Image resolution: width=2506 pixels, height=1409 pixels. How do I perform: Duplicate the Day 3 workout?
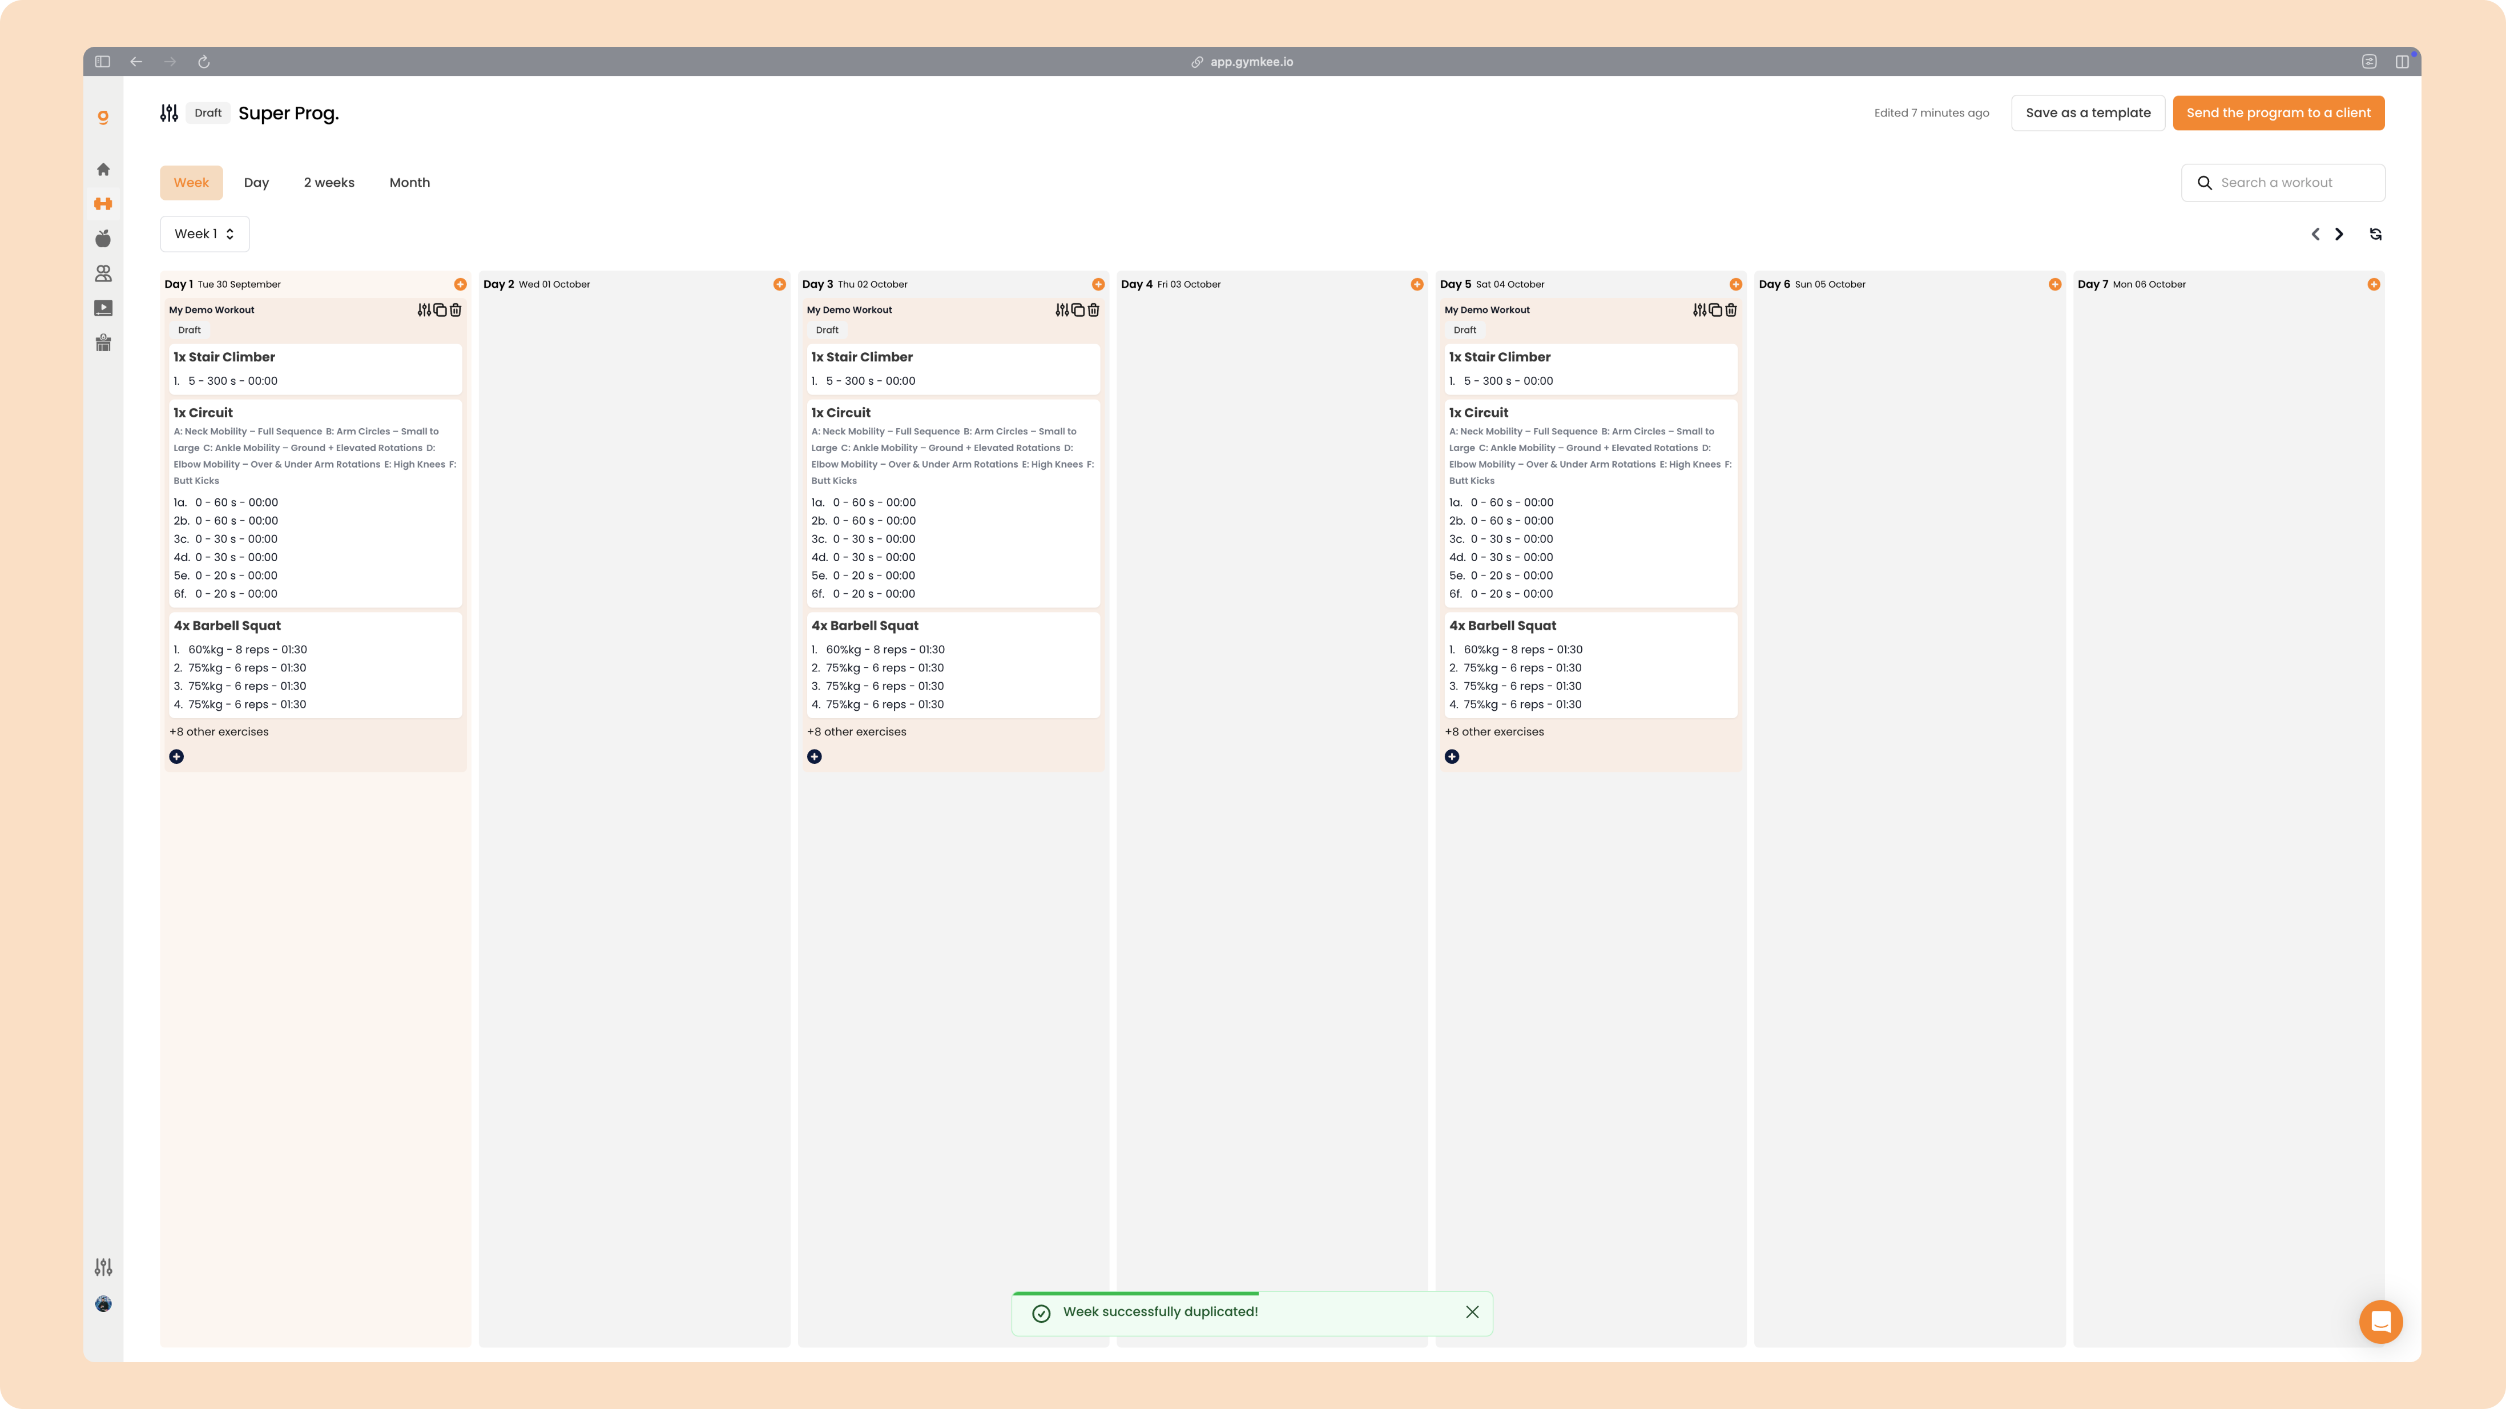click(x=1078, y=309)
